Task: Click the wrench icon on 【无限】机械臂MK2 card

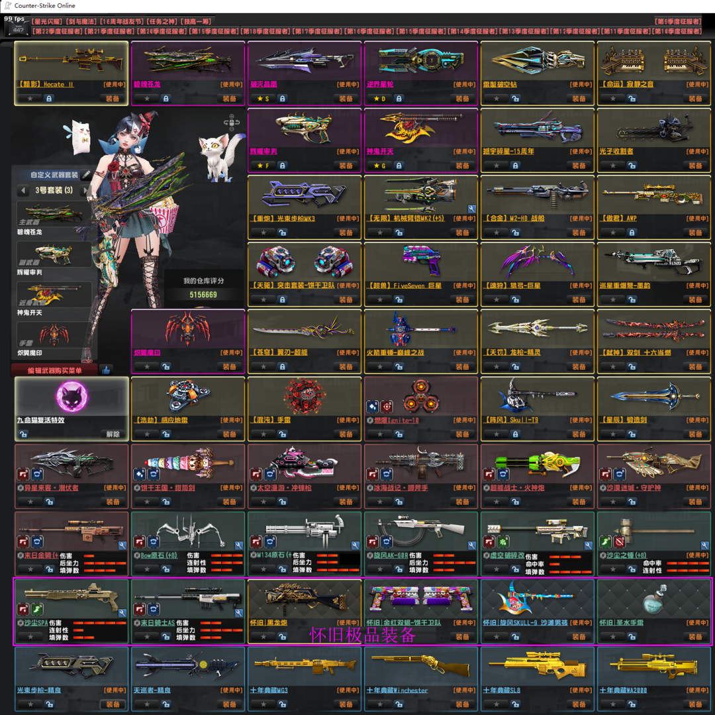Action: point(471,209)
